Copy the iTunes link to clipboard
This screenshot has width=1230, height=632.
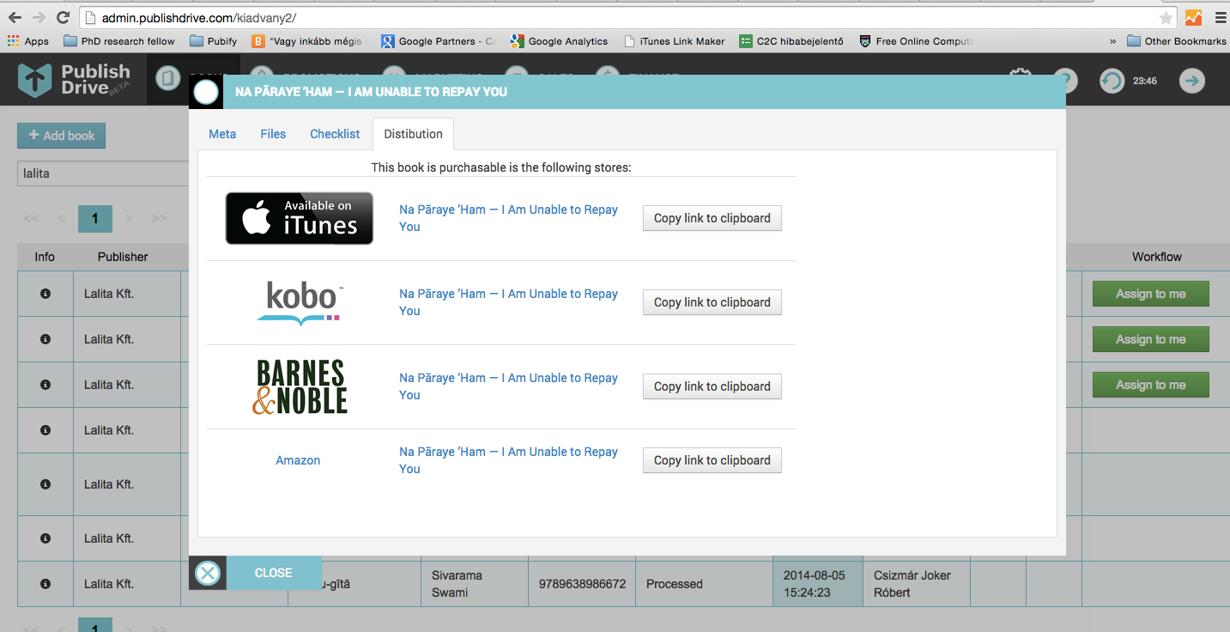click(712, 218)
